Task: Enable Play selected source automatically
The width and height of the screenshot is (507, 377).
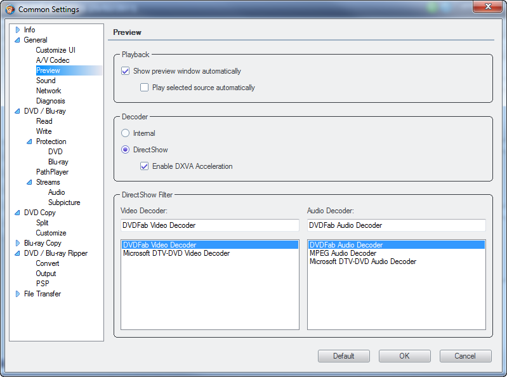Action: point(144,88)
